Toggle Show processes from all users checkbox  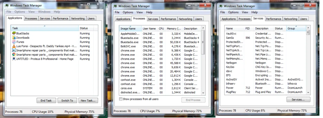point(121,99)
